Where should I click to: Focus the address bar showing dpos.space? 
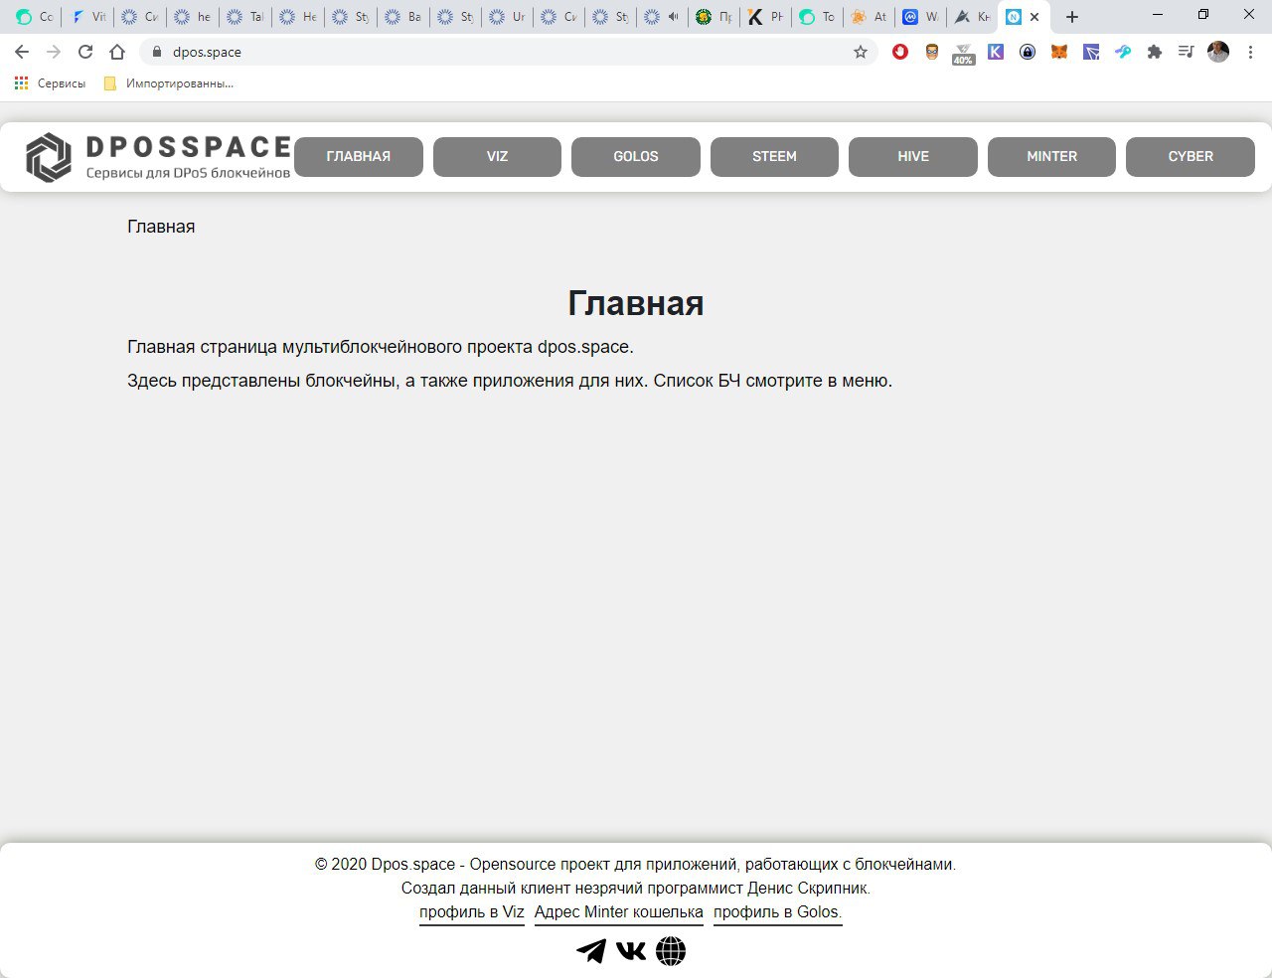[497, 52]
